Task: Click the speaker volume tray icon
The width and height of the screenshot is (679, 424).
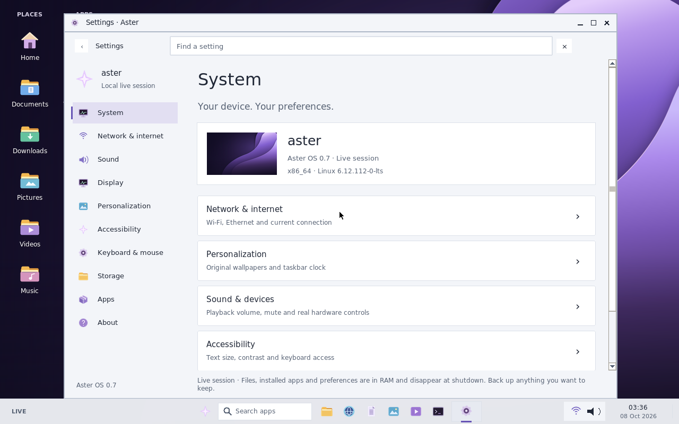Action: [x=594, y=411]
